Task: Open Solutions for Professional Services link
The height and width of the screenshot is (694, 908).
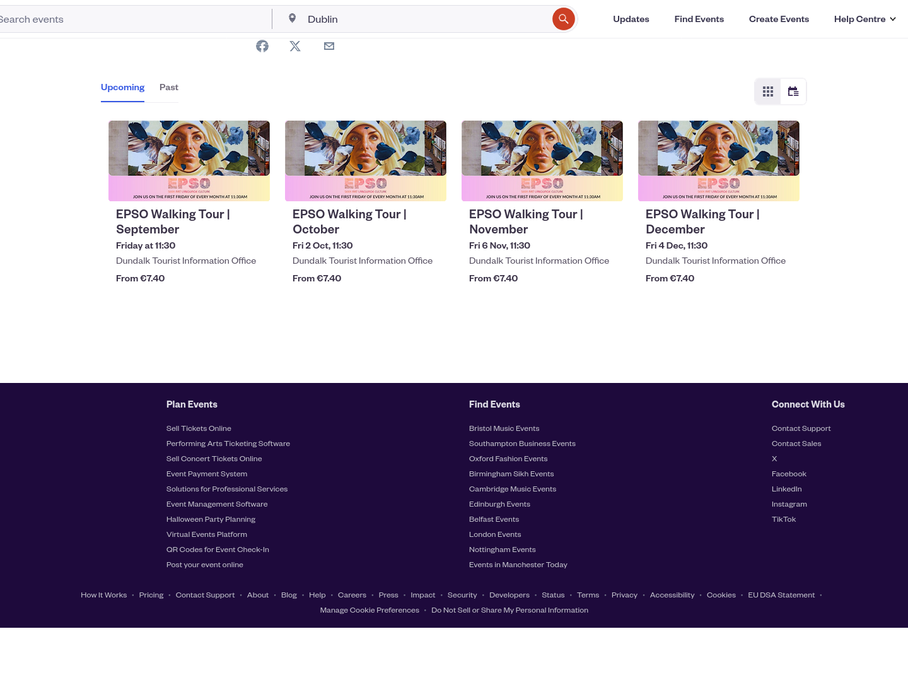Action: [x=227, y=489]
